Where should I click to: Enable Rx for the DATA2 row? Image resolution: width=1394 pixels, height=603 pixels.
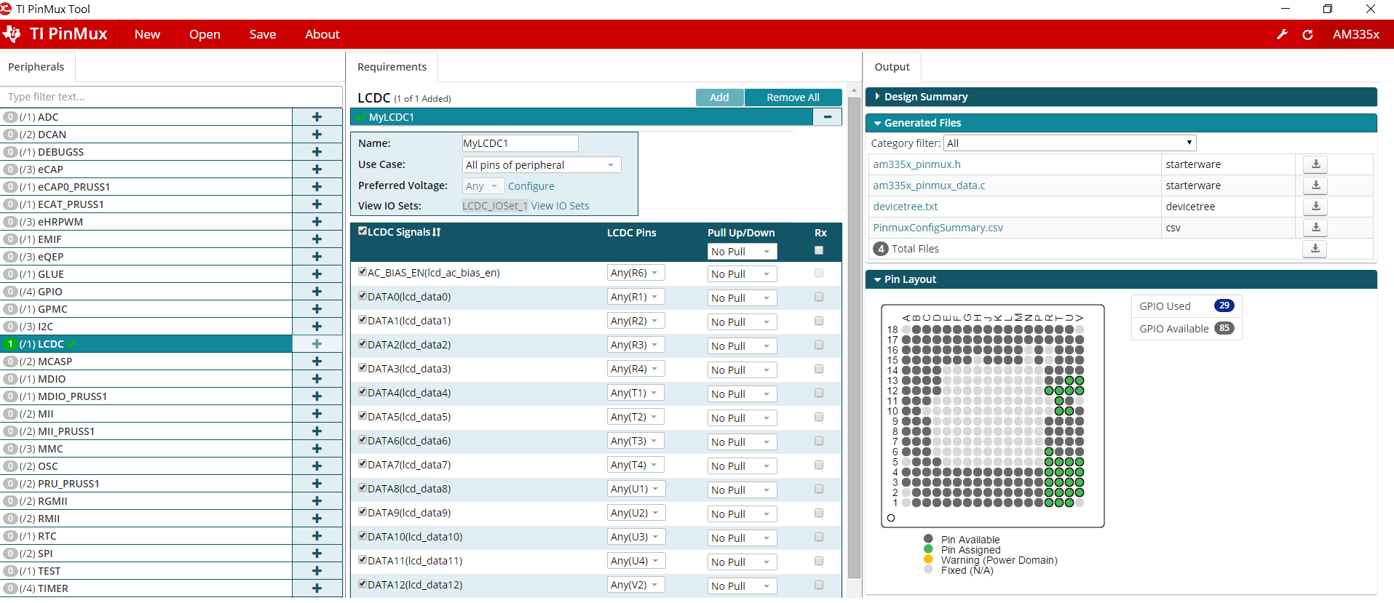pyautogui.click(x=819, y=345)
